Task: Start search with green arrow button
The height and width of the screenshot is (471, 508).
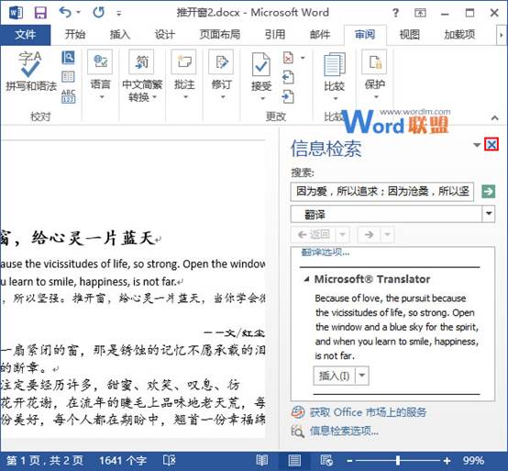Action: (x=488, y=191)
